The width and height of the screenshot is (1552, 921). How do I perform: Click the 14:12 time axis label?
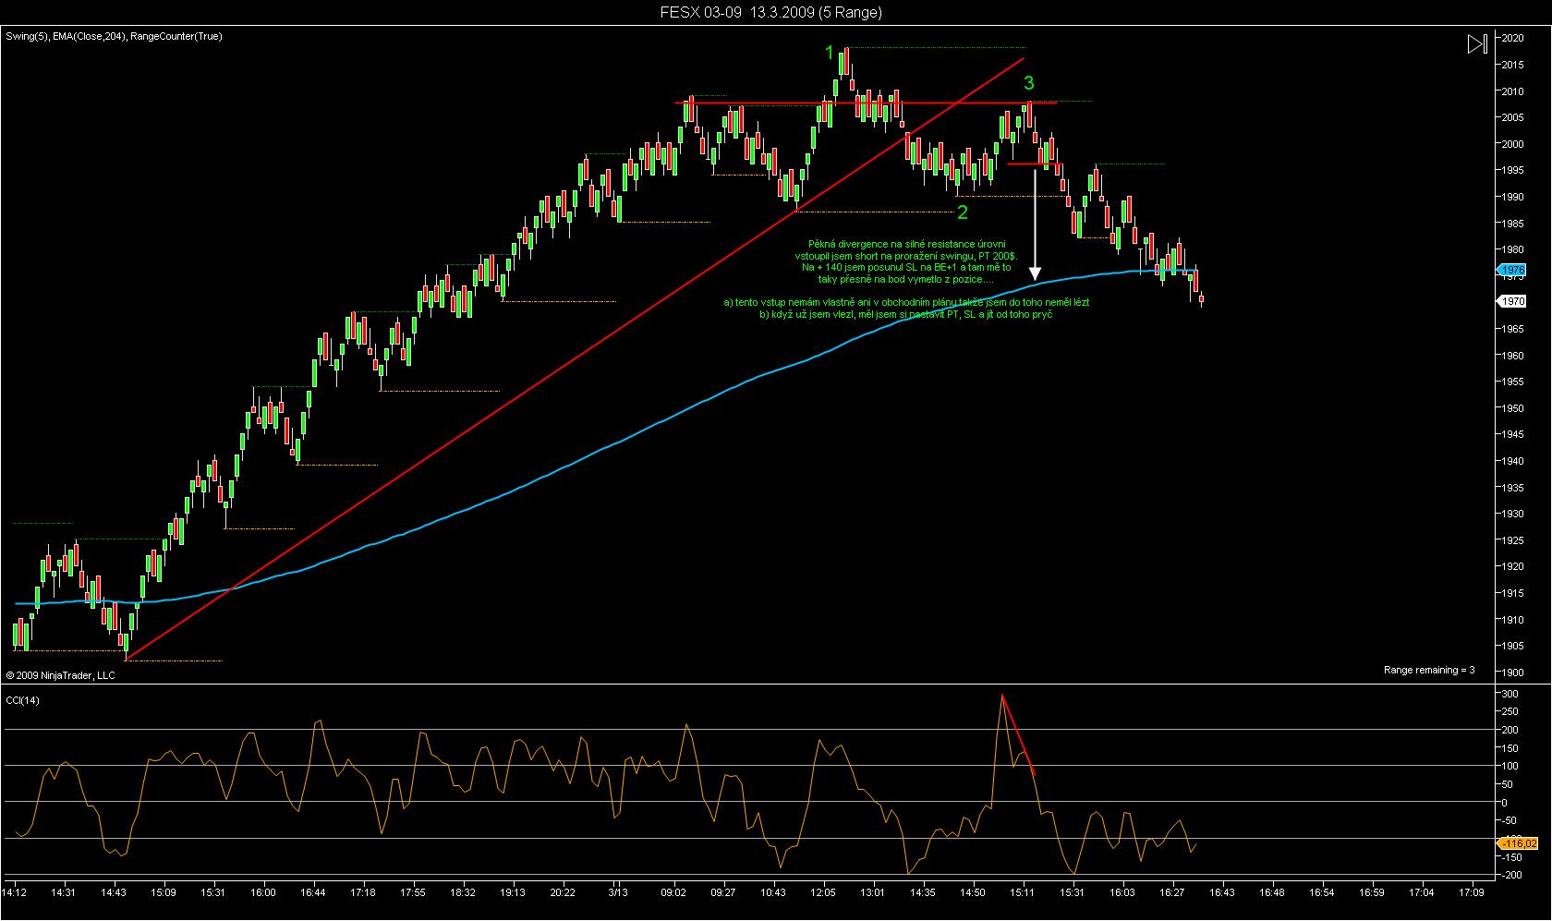coord(14,892)
